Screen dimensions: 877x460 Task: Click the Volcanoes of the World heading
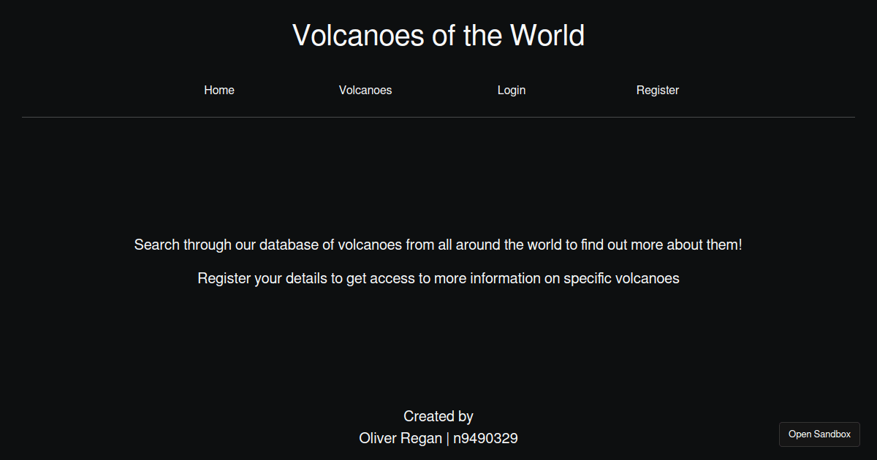coord(438,35)
